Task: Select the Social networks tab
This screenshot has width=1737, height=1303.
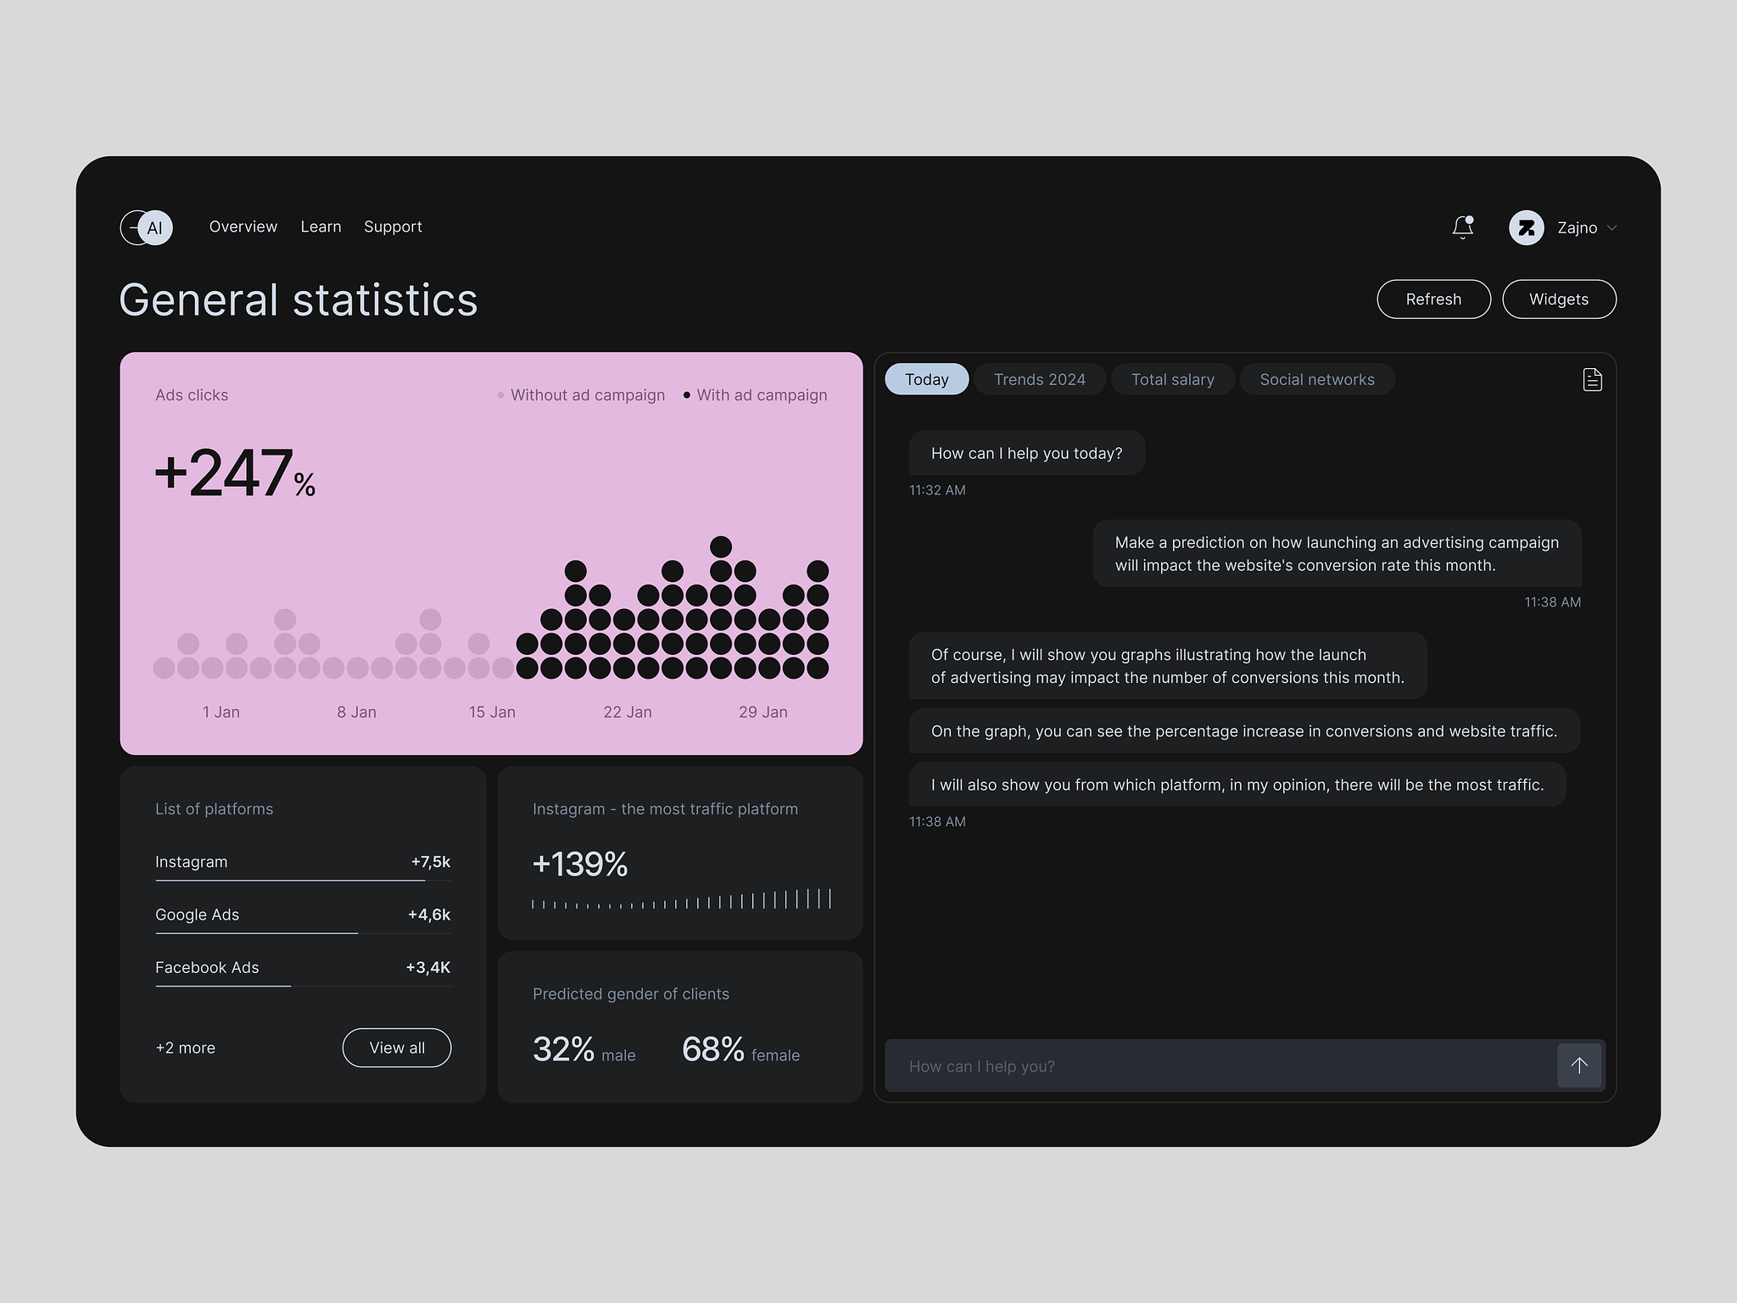Action: click(x=1316, y=379)
